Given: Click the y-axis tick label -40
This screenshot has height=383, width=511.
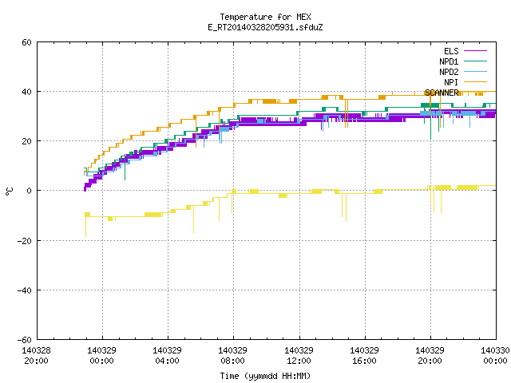Looking at the screenshot, I should [25, 290].
